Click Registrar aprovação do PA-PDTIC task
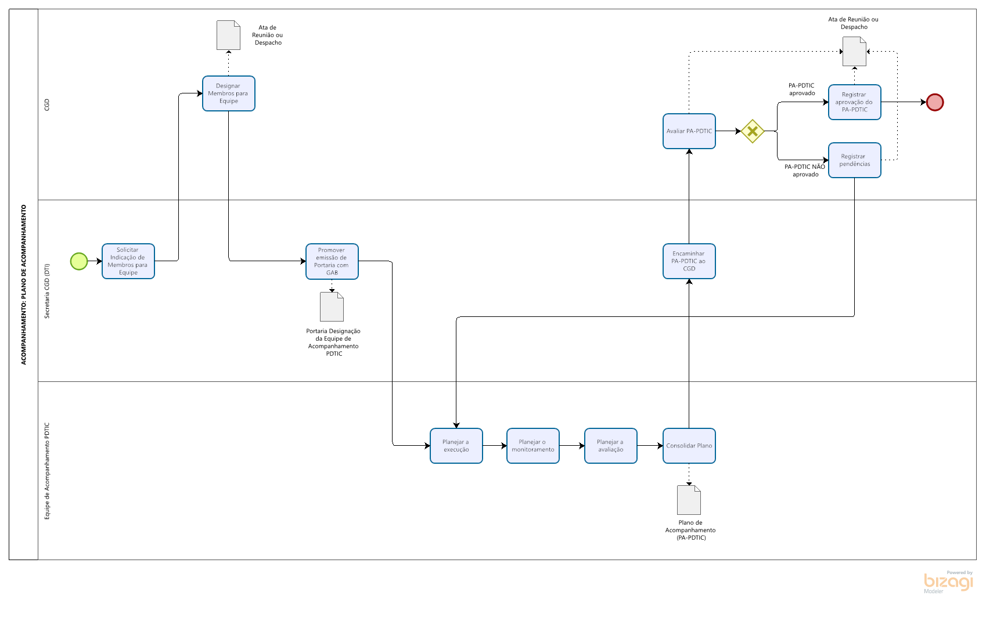The image size is (986, 635). click(x=855, y=102)
